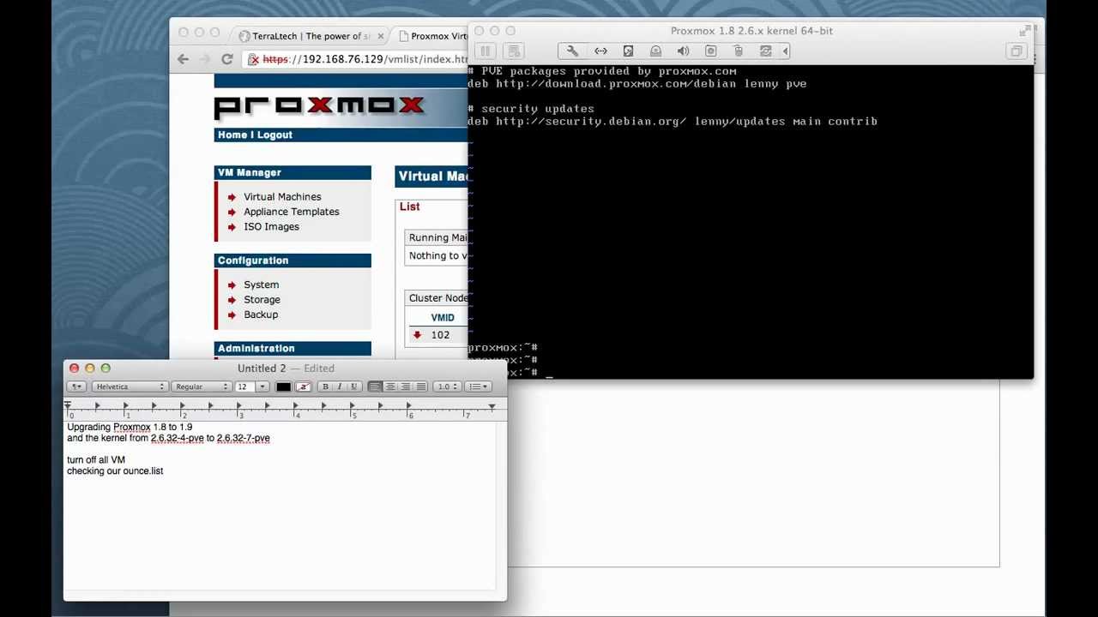
Task: Align text right in TextEdit
Action: [x=406, y=386]
